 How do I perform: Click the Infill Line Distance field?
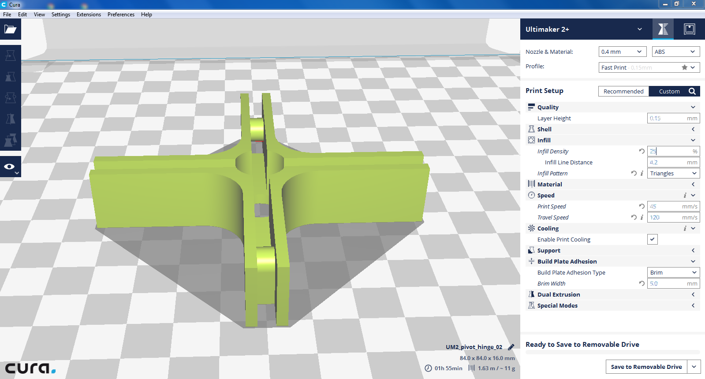674,162
